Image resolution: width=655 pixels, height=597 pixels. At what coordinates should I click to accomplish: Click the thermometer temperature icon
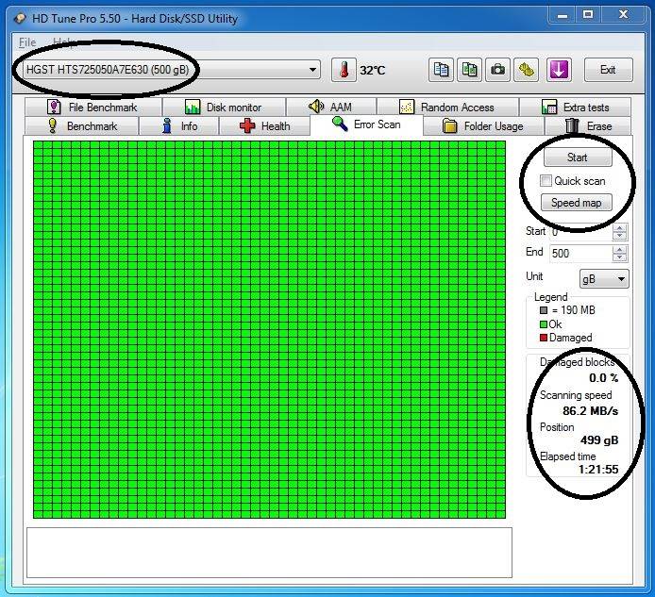[x=344, y=70]
